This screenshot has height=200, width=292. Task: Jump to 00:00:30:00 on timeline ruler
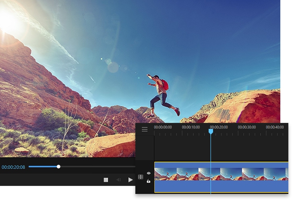(x=246, y=127)
